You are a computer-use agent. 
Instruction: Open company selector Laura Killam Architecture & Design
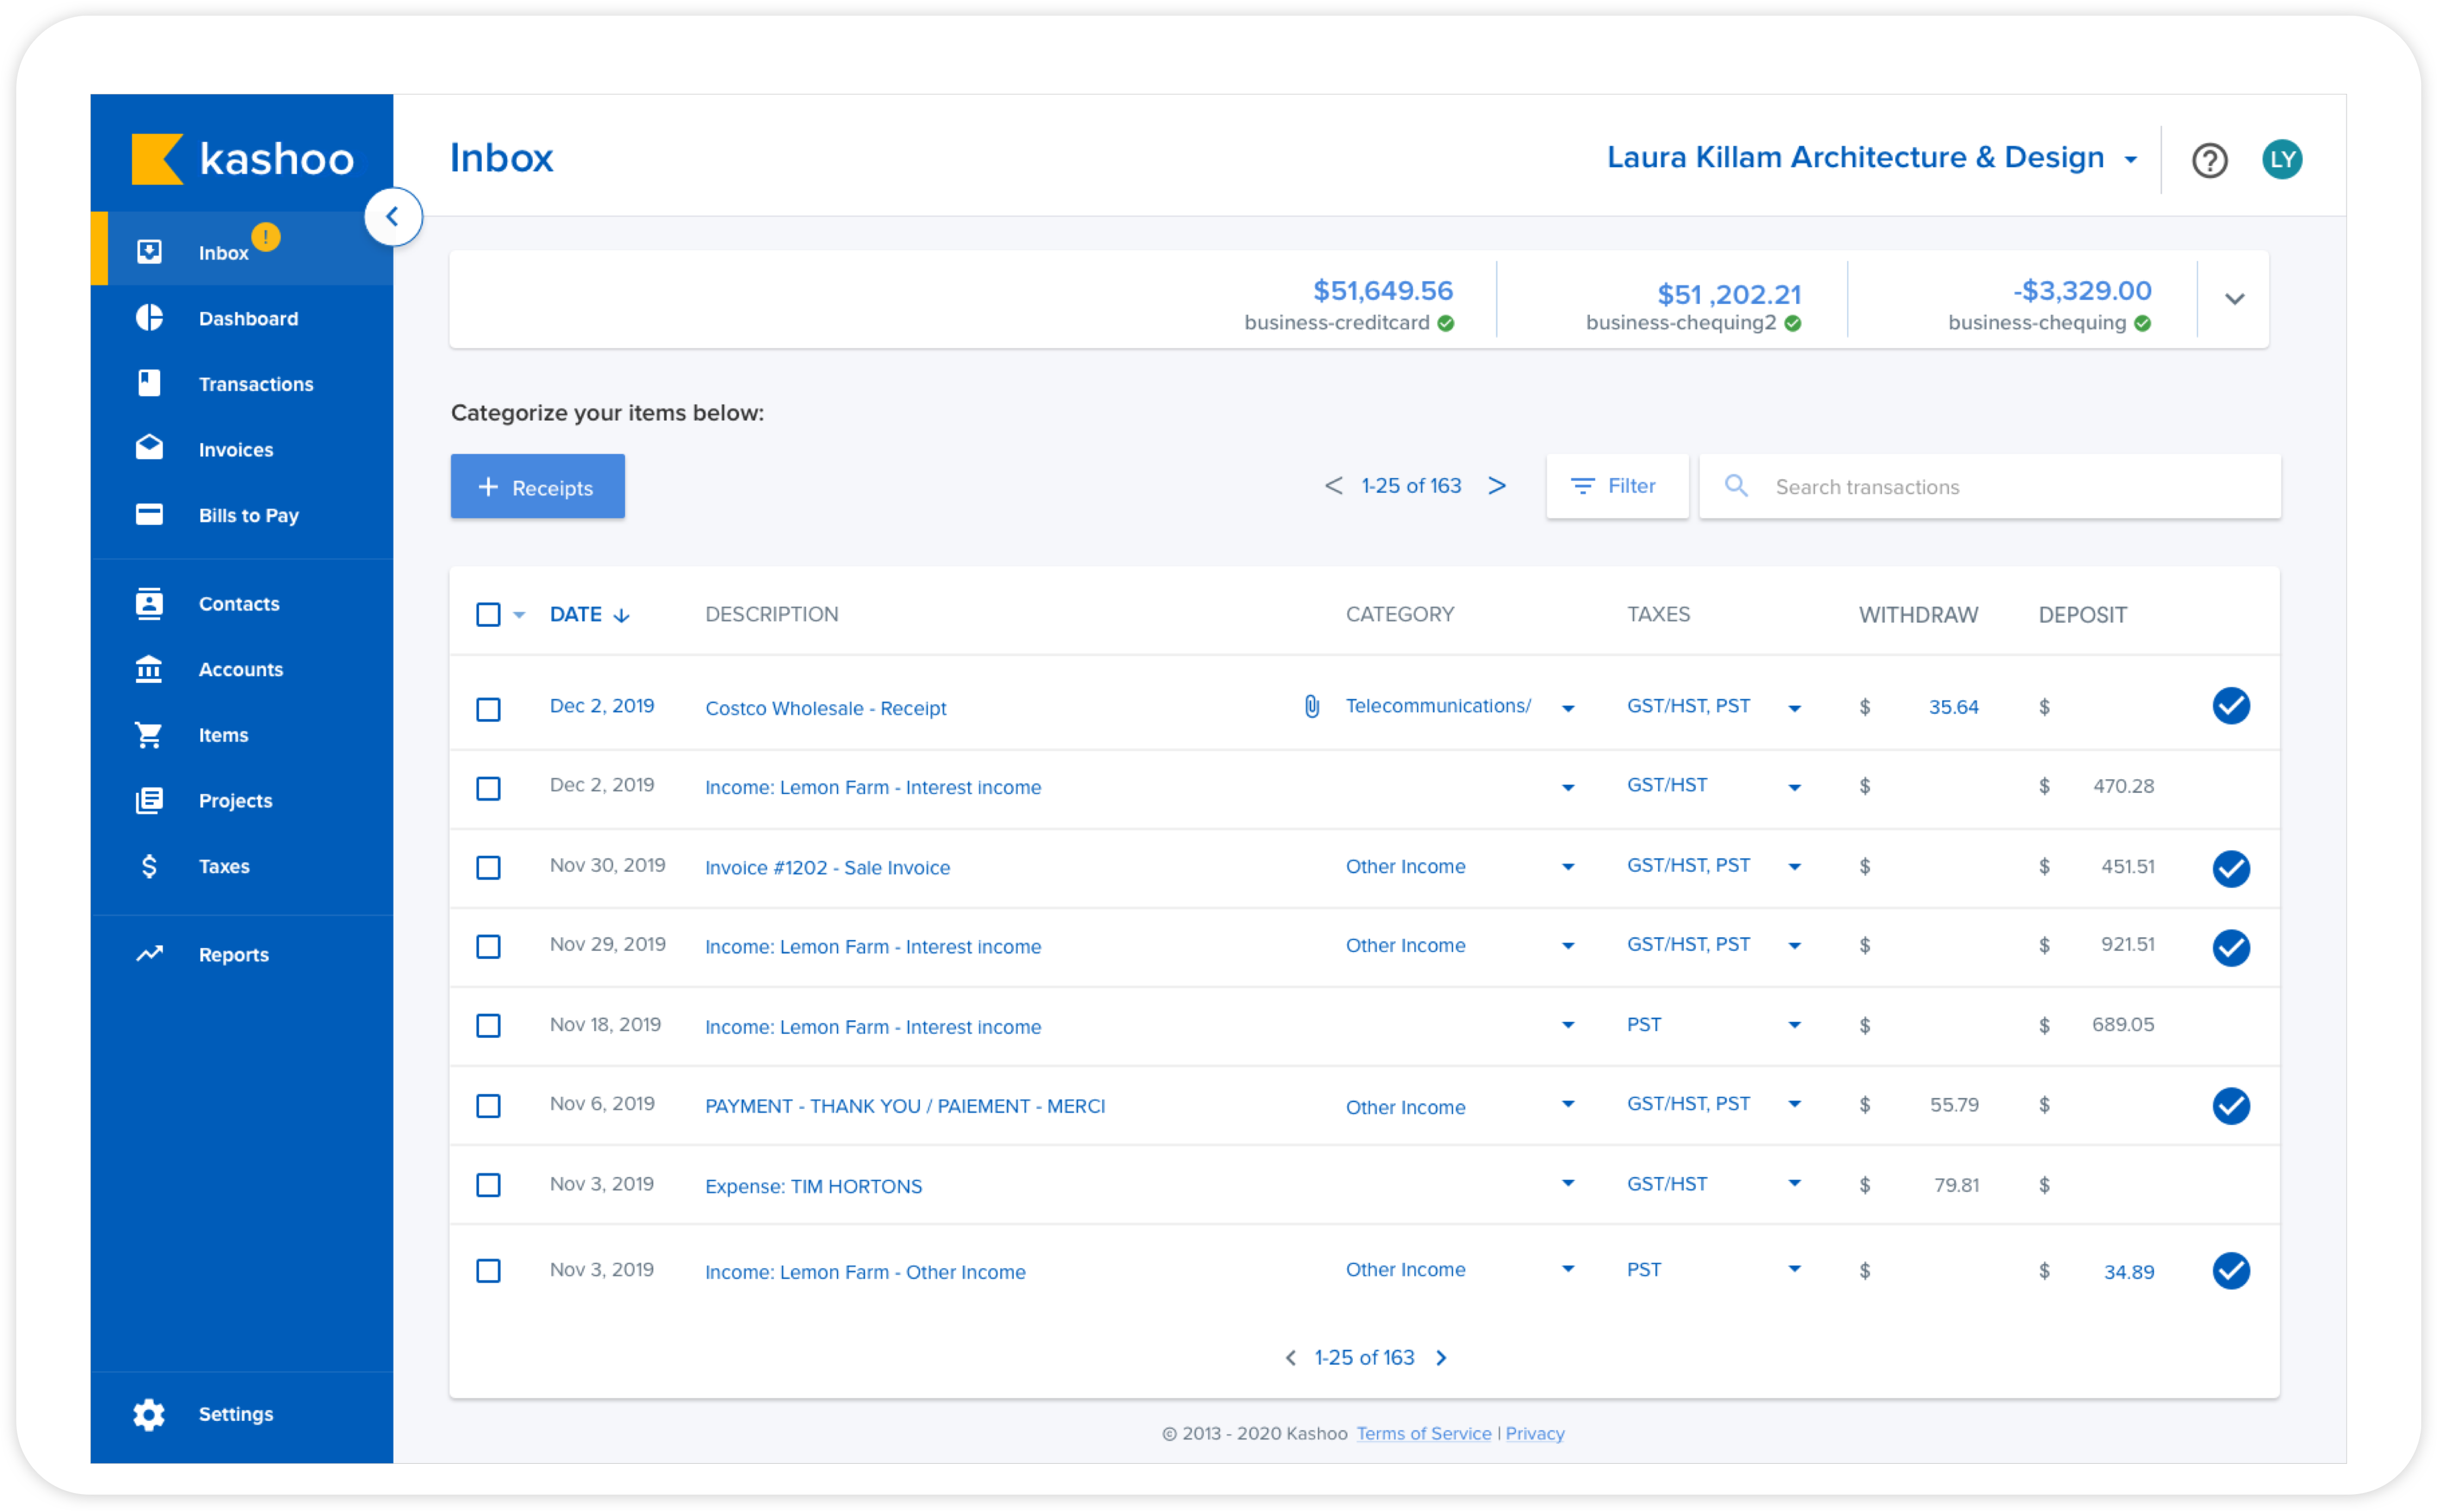1871,158
